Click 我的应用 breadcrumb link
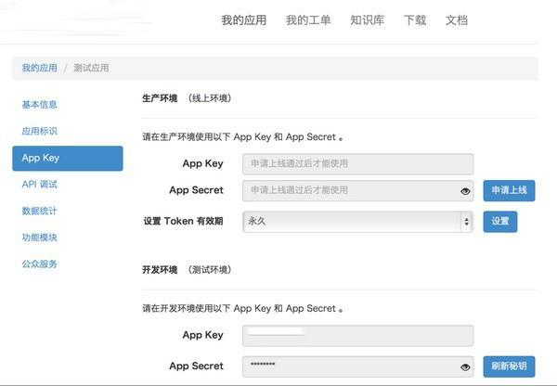557x386 pixels. (39, 68)
